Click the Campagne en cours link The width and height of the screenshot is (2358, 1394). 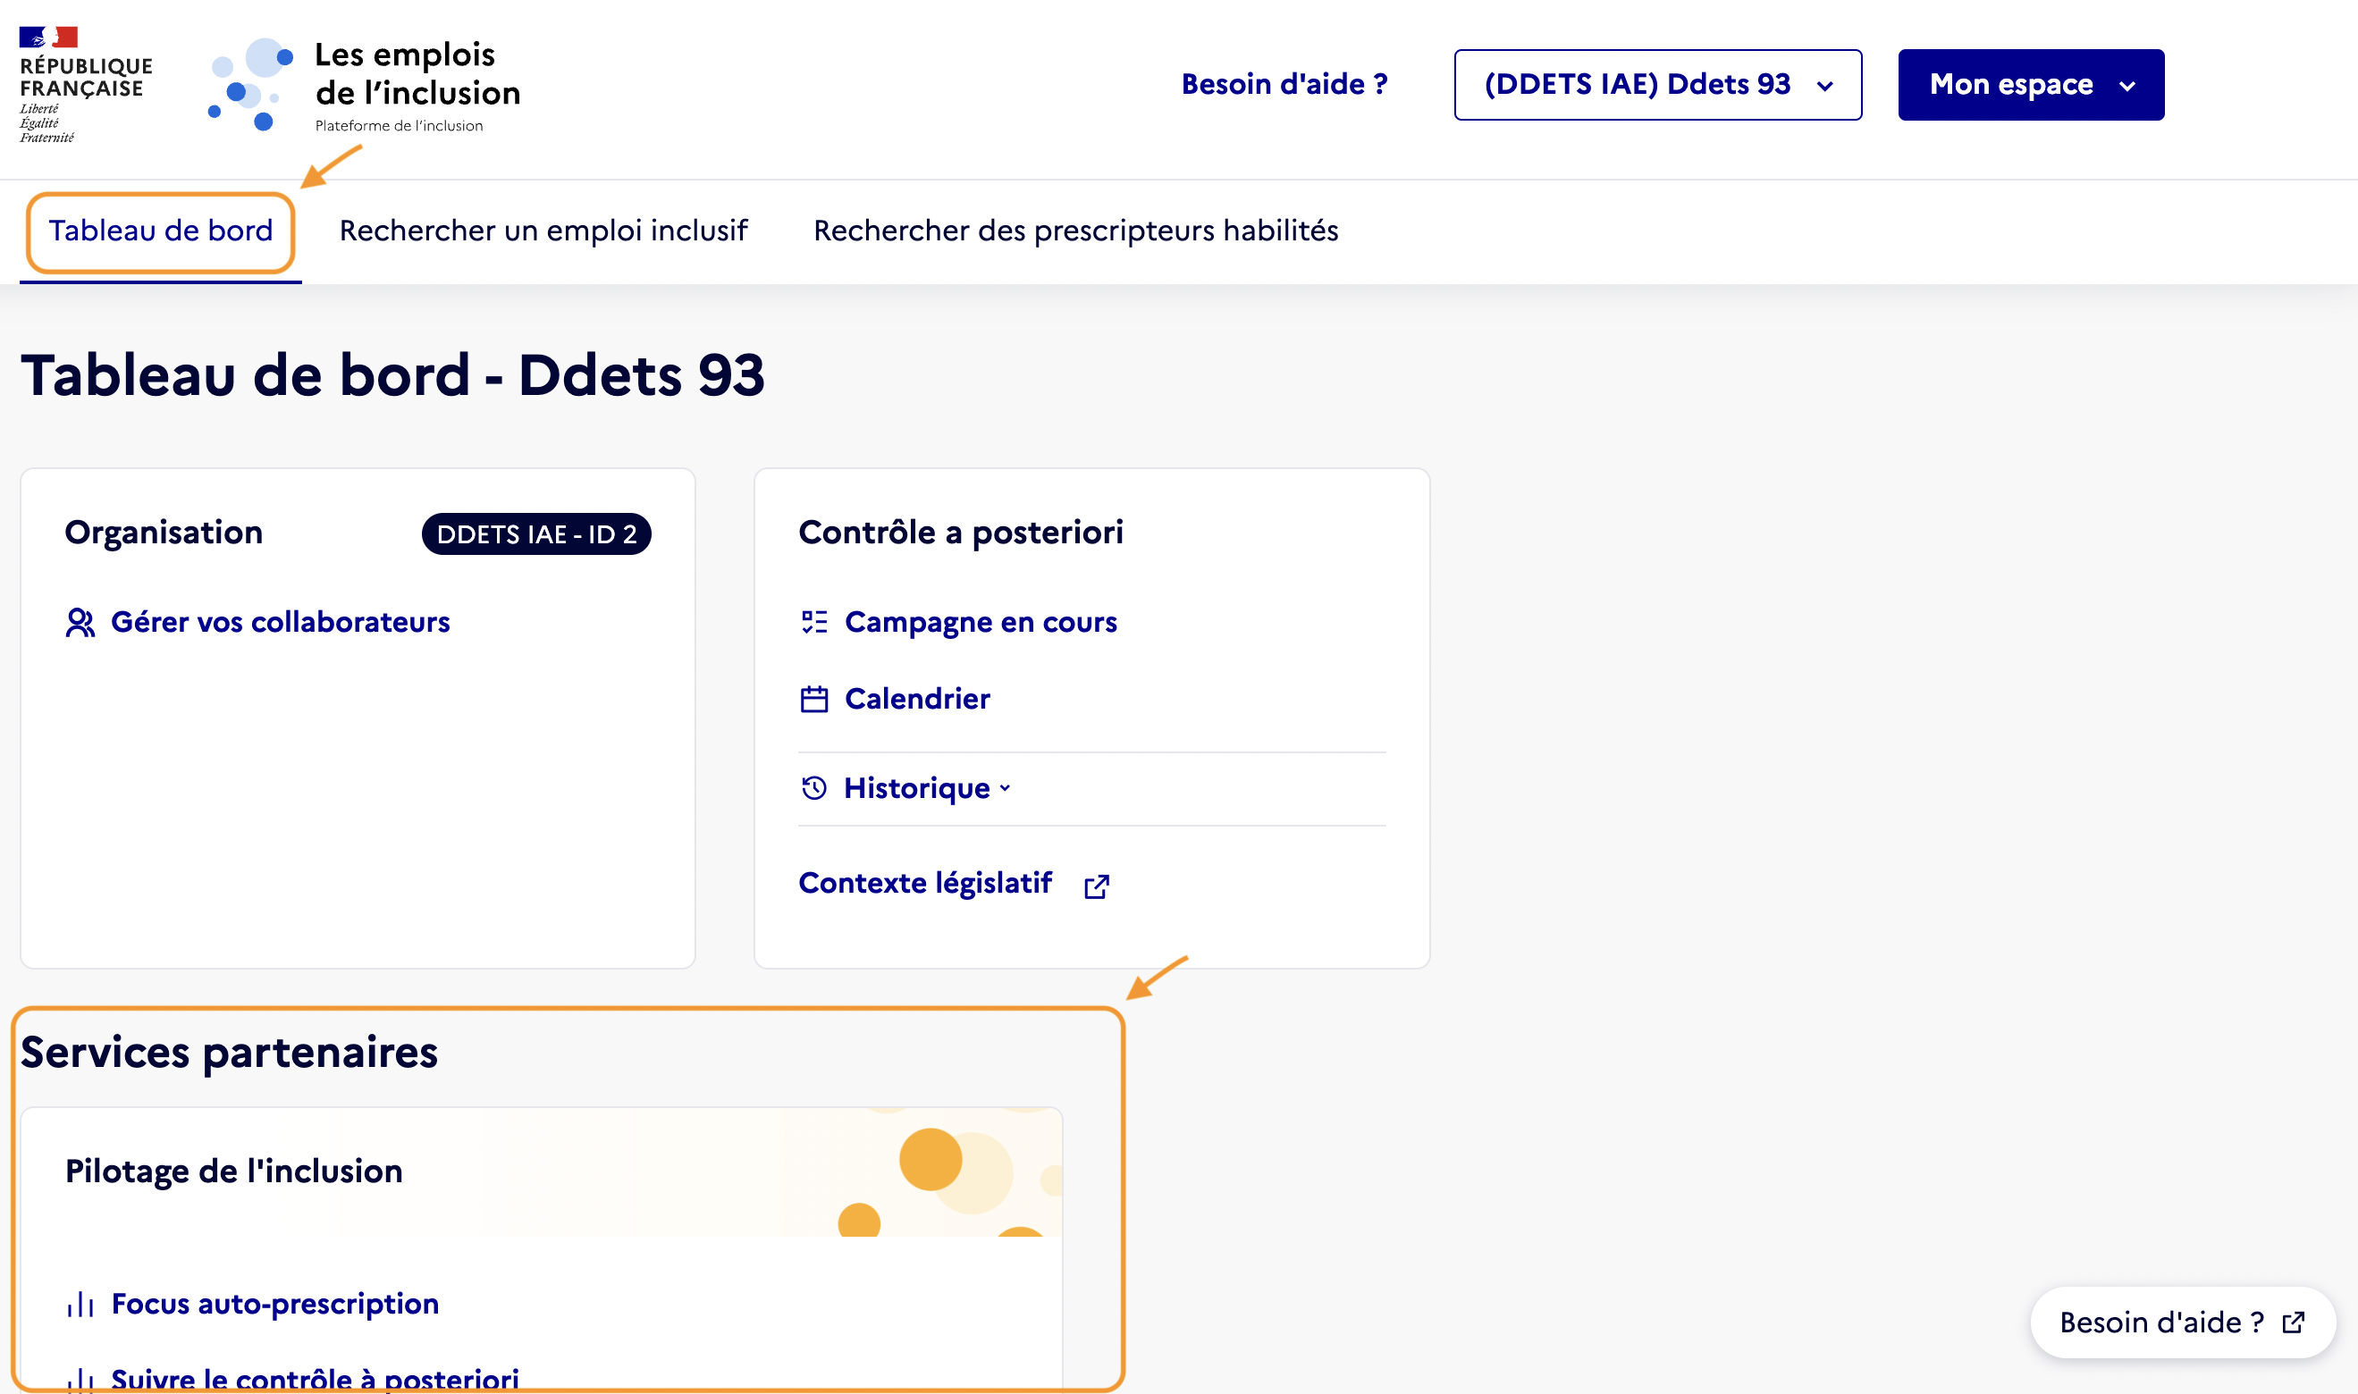click(981, 622)
